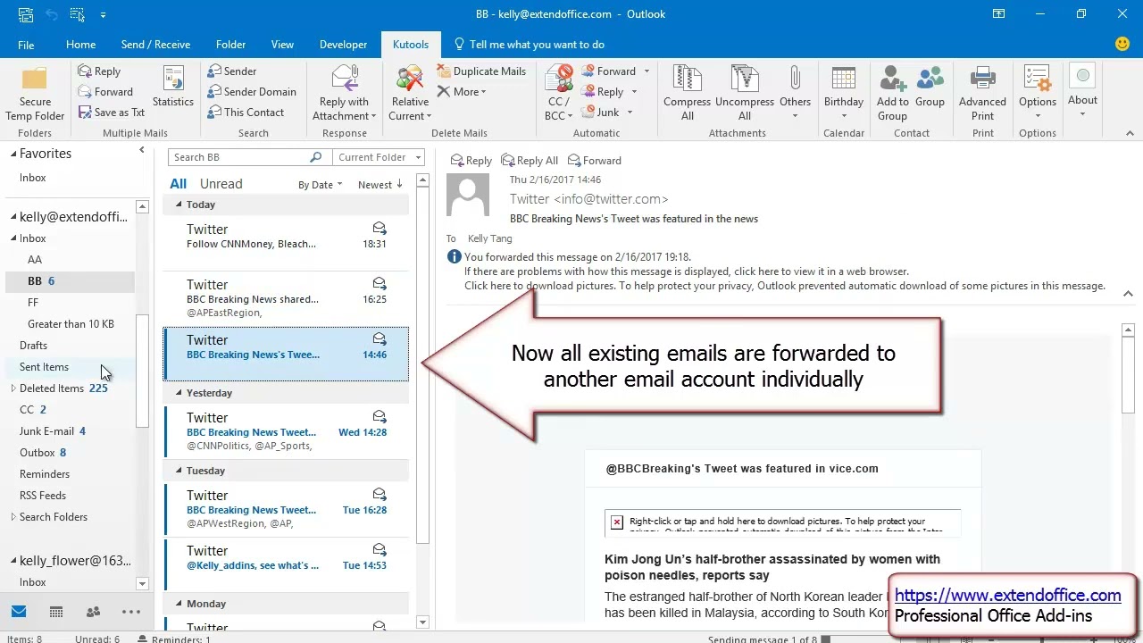1143x643 pixels.
Task: Click Reply in Multiple Mails group
Action: pos(99,71)
